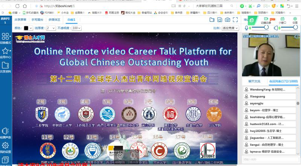Viewport: 301px width, 166px height.
Task: Open the 高校大全 bookmark
Action: (128, 13)
